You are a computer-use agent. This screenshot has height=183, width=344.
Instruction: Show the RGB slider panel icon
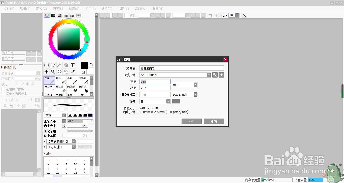pyautogui.click(x=53, y=15)
